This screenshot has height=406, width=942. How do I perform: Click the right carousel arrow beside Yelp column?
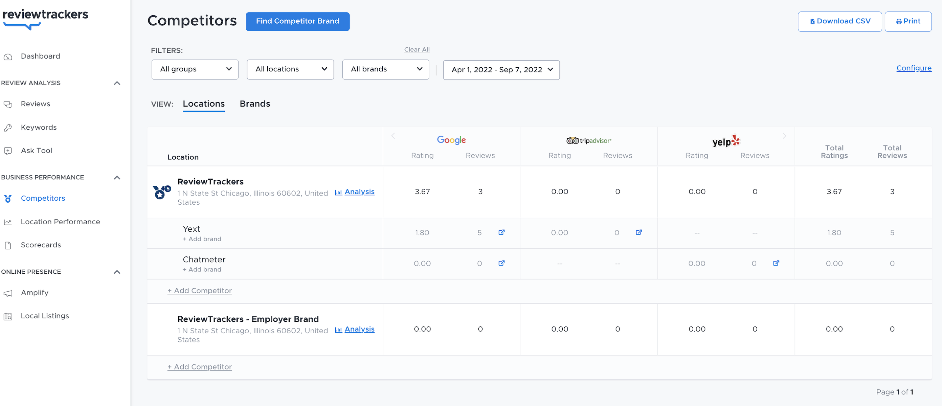tap(784, 136)
